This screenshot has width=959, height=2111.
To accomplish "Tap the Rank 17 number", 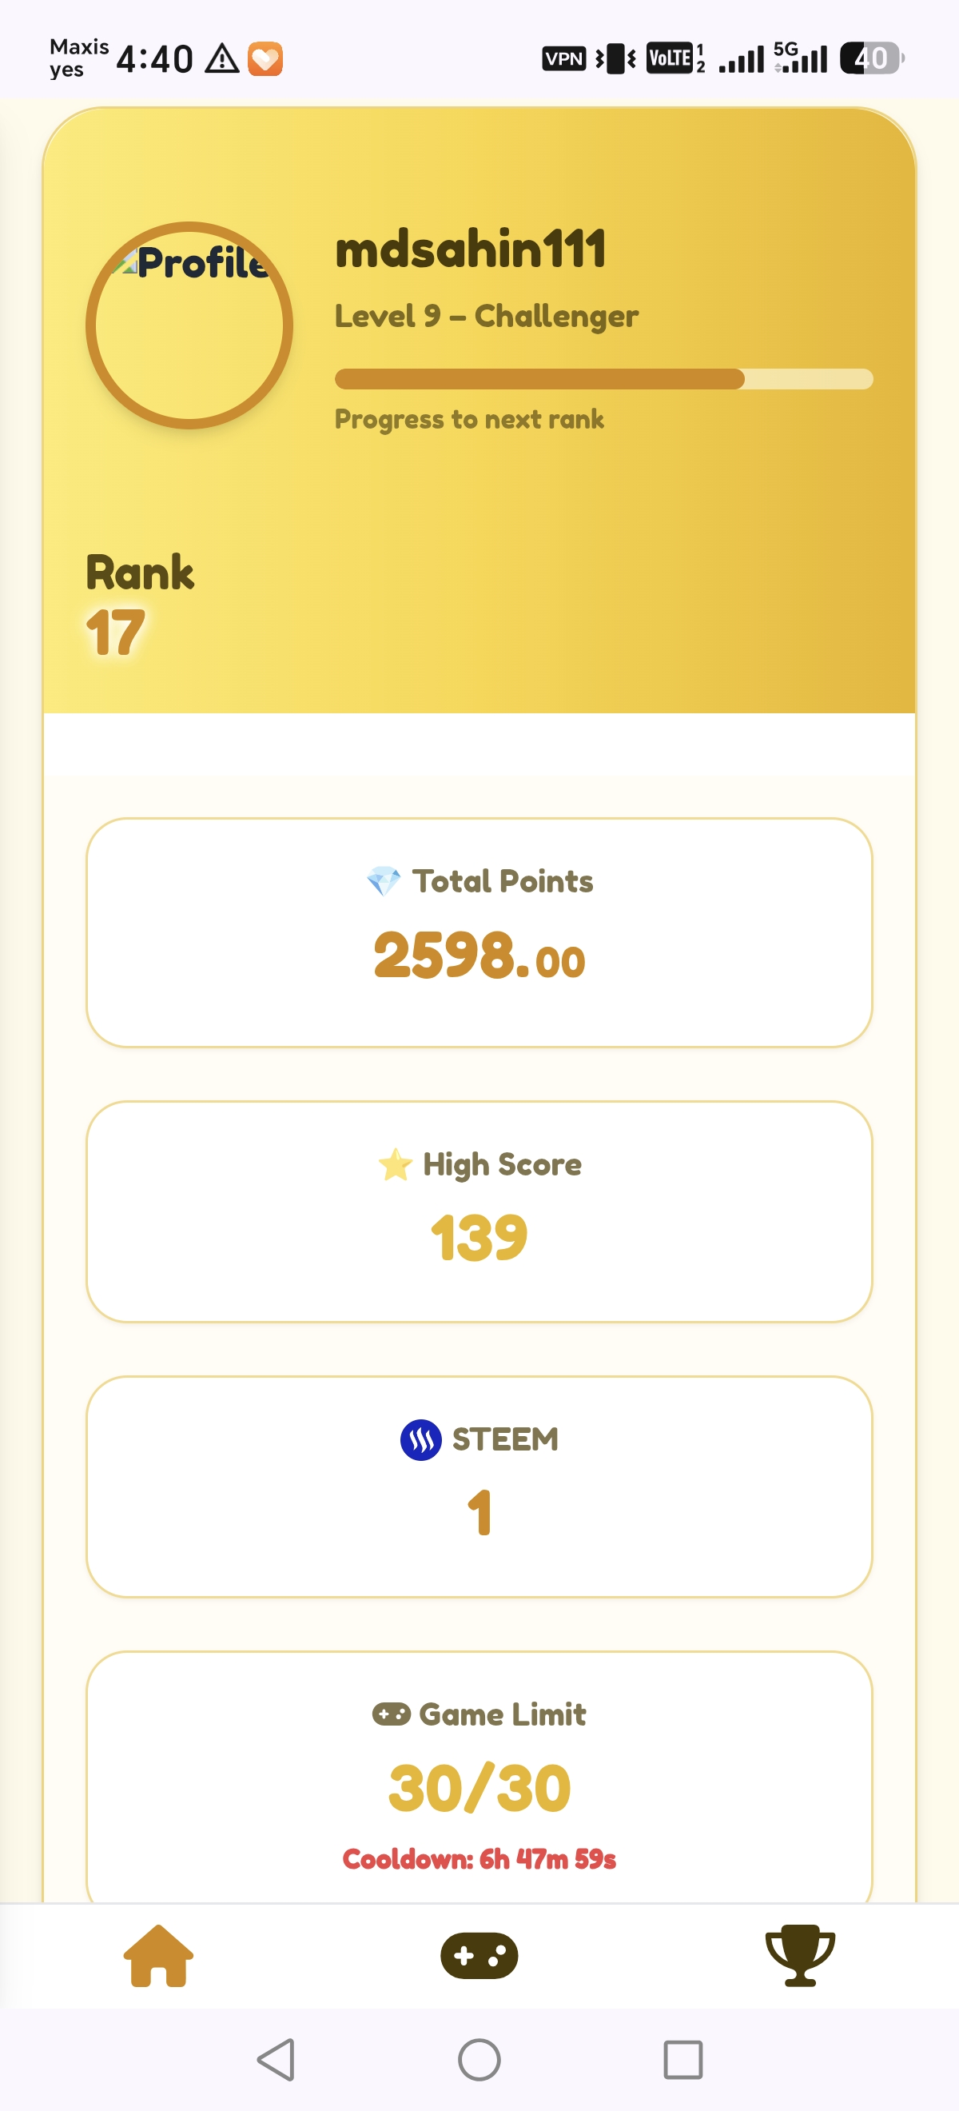I will (115, 633).
